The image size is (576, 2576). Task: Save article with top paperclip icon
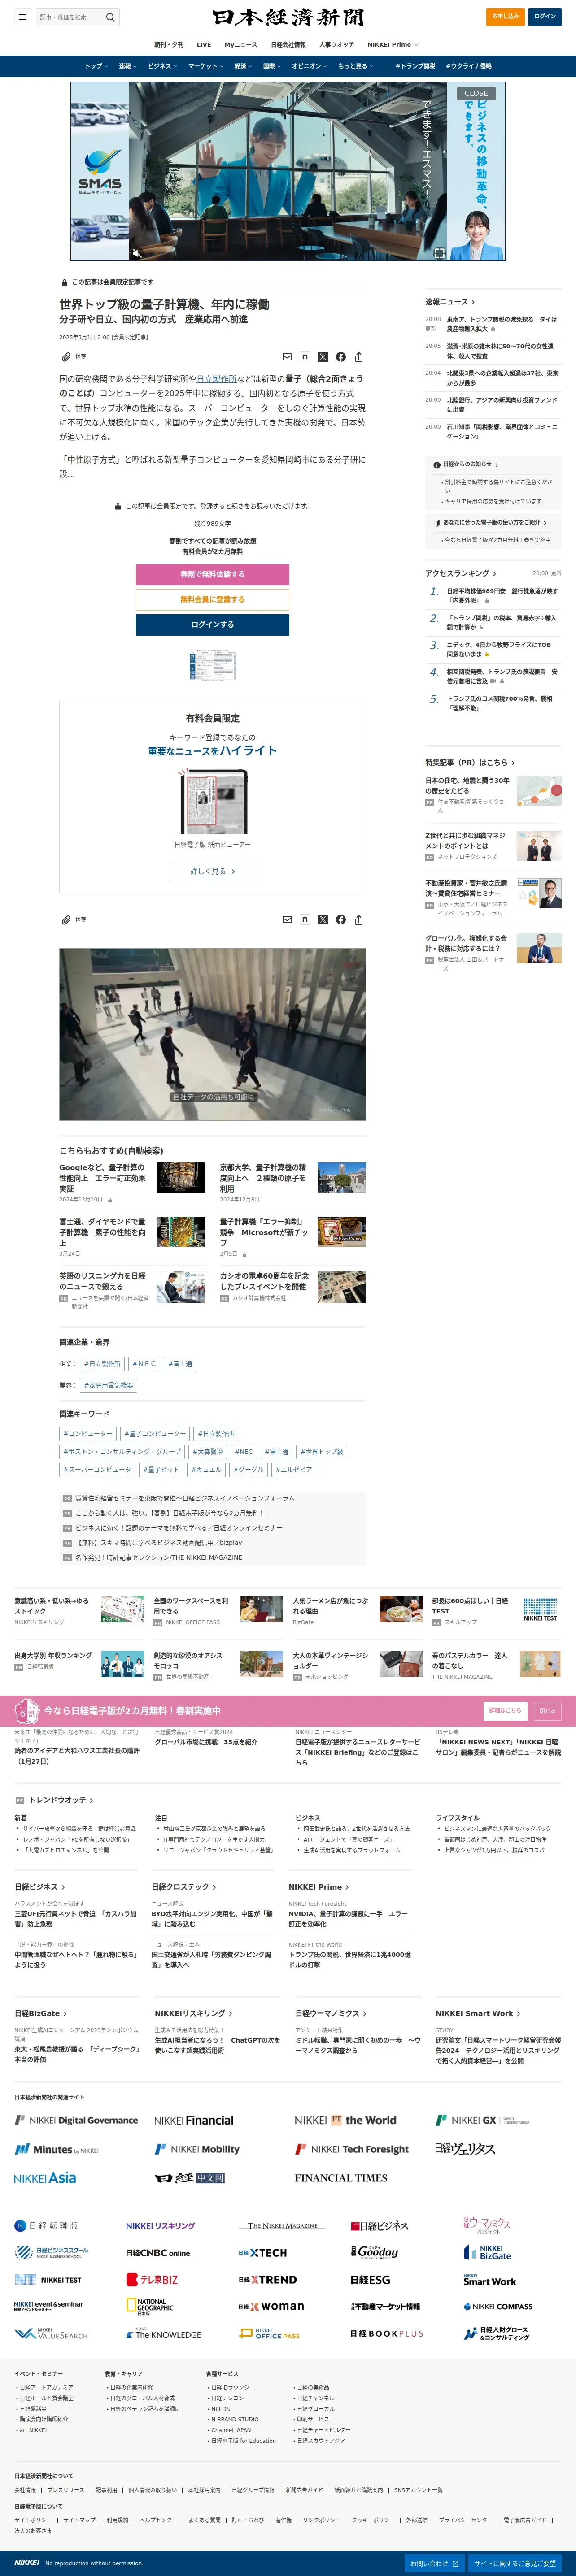tap(66, 356)
